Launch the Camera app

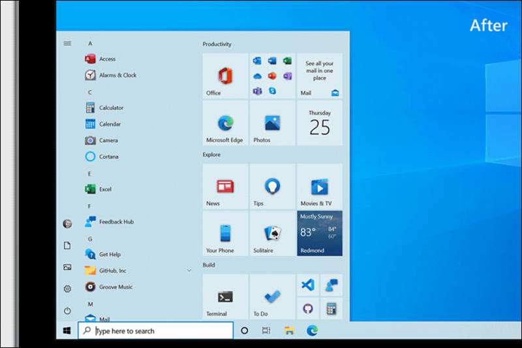tap(101, 140)
